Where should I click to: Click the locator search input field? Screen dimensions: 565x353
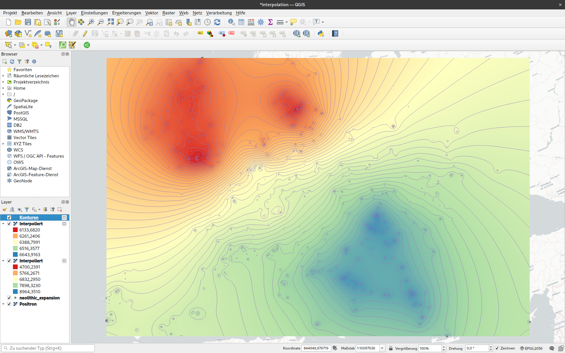49,348
